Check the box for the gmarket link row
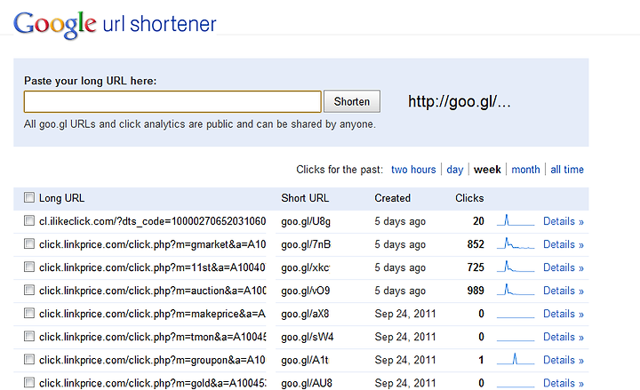The height and width of the screenshot is (390, 640). (x=29, y=244)
